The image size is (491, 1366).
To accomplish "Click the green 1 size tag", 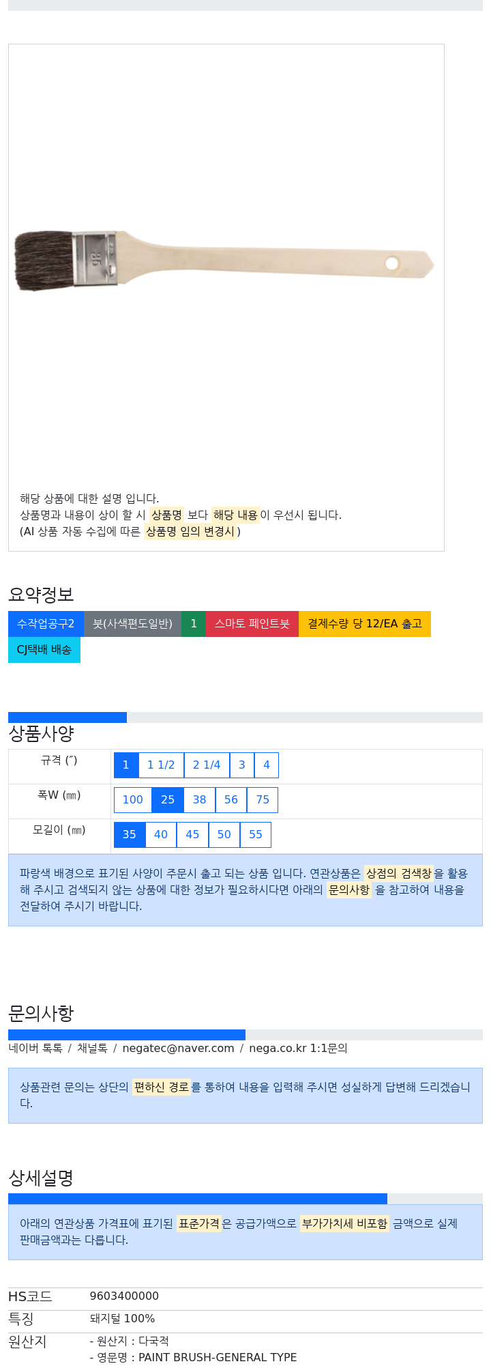I will point(194,624).
